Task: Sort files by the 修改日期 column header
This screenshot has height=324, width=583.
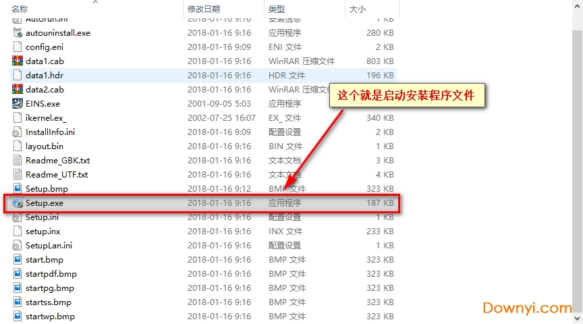Action: pos(204,9)
